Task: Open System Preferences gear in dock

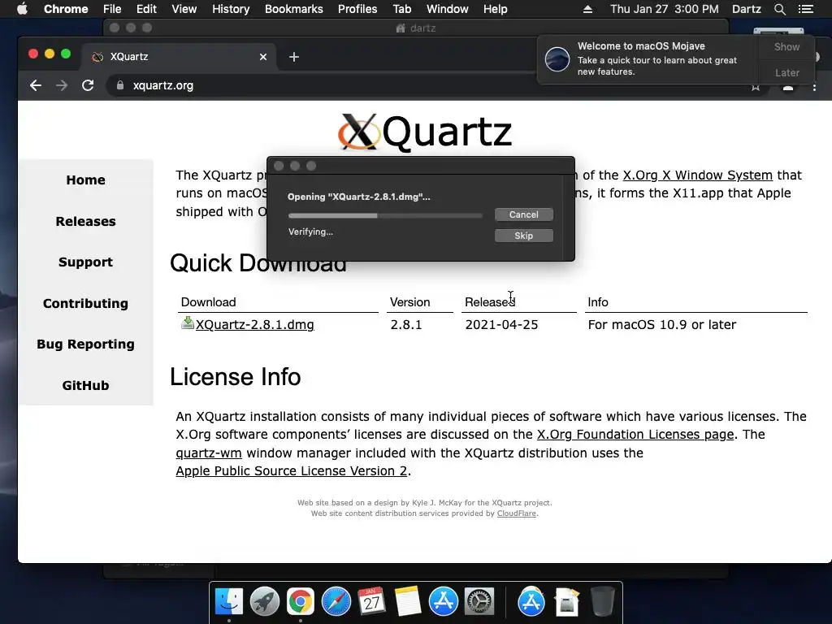Action: point(479,602)
